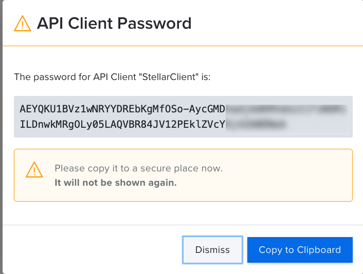
Task: Click the empty header area right of the title
Action: pyautogui.click(x=278, y=24)
